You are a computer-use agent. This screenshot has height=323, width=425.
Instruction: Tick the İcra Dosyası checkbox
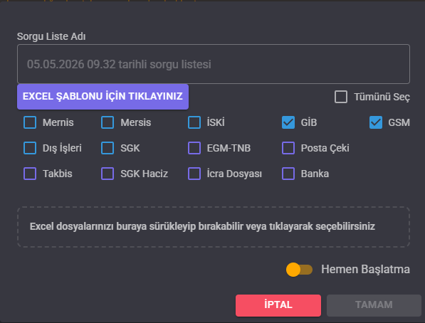[x=194, y=174]
